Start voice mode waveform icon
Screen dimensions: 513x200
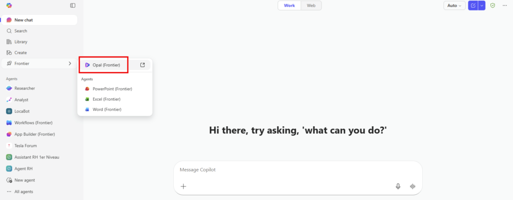[x=412, y=186]
